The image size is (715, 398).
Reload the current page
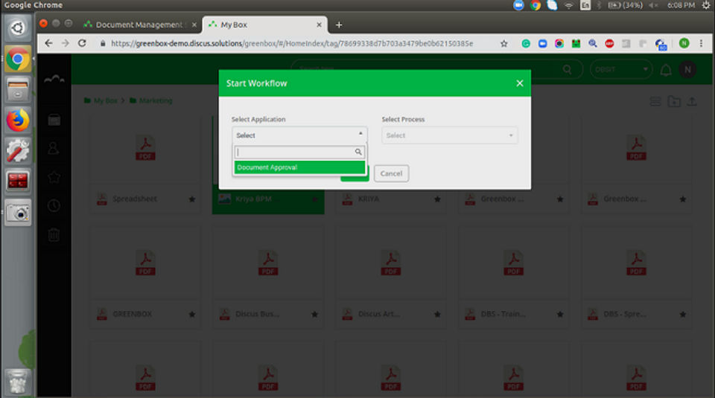point(82,43)
